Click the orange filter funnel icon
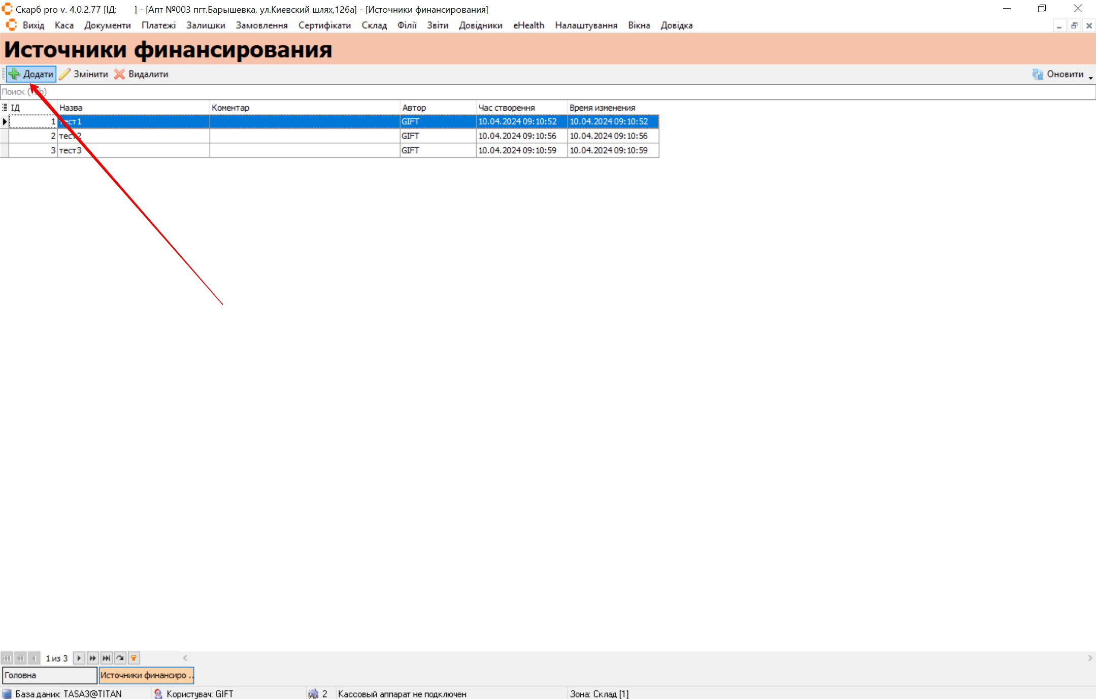 [x=134, y=658]
